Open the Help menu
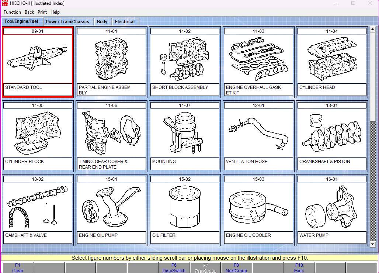This screenshot has width=379, height=273. tap(55, 12)
